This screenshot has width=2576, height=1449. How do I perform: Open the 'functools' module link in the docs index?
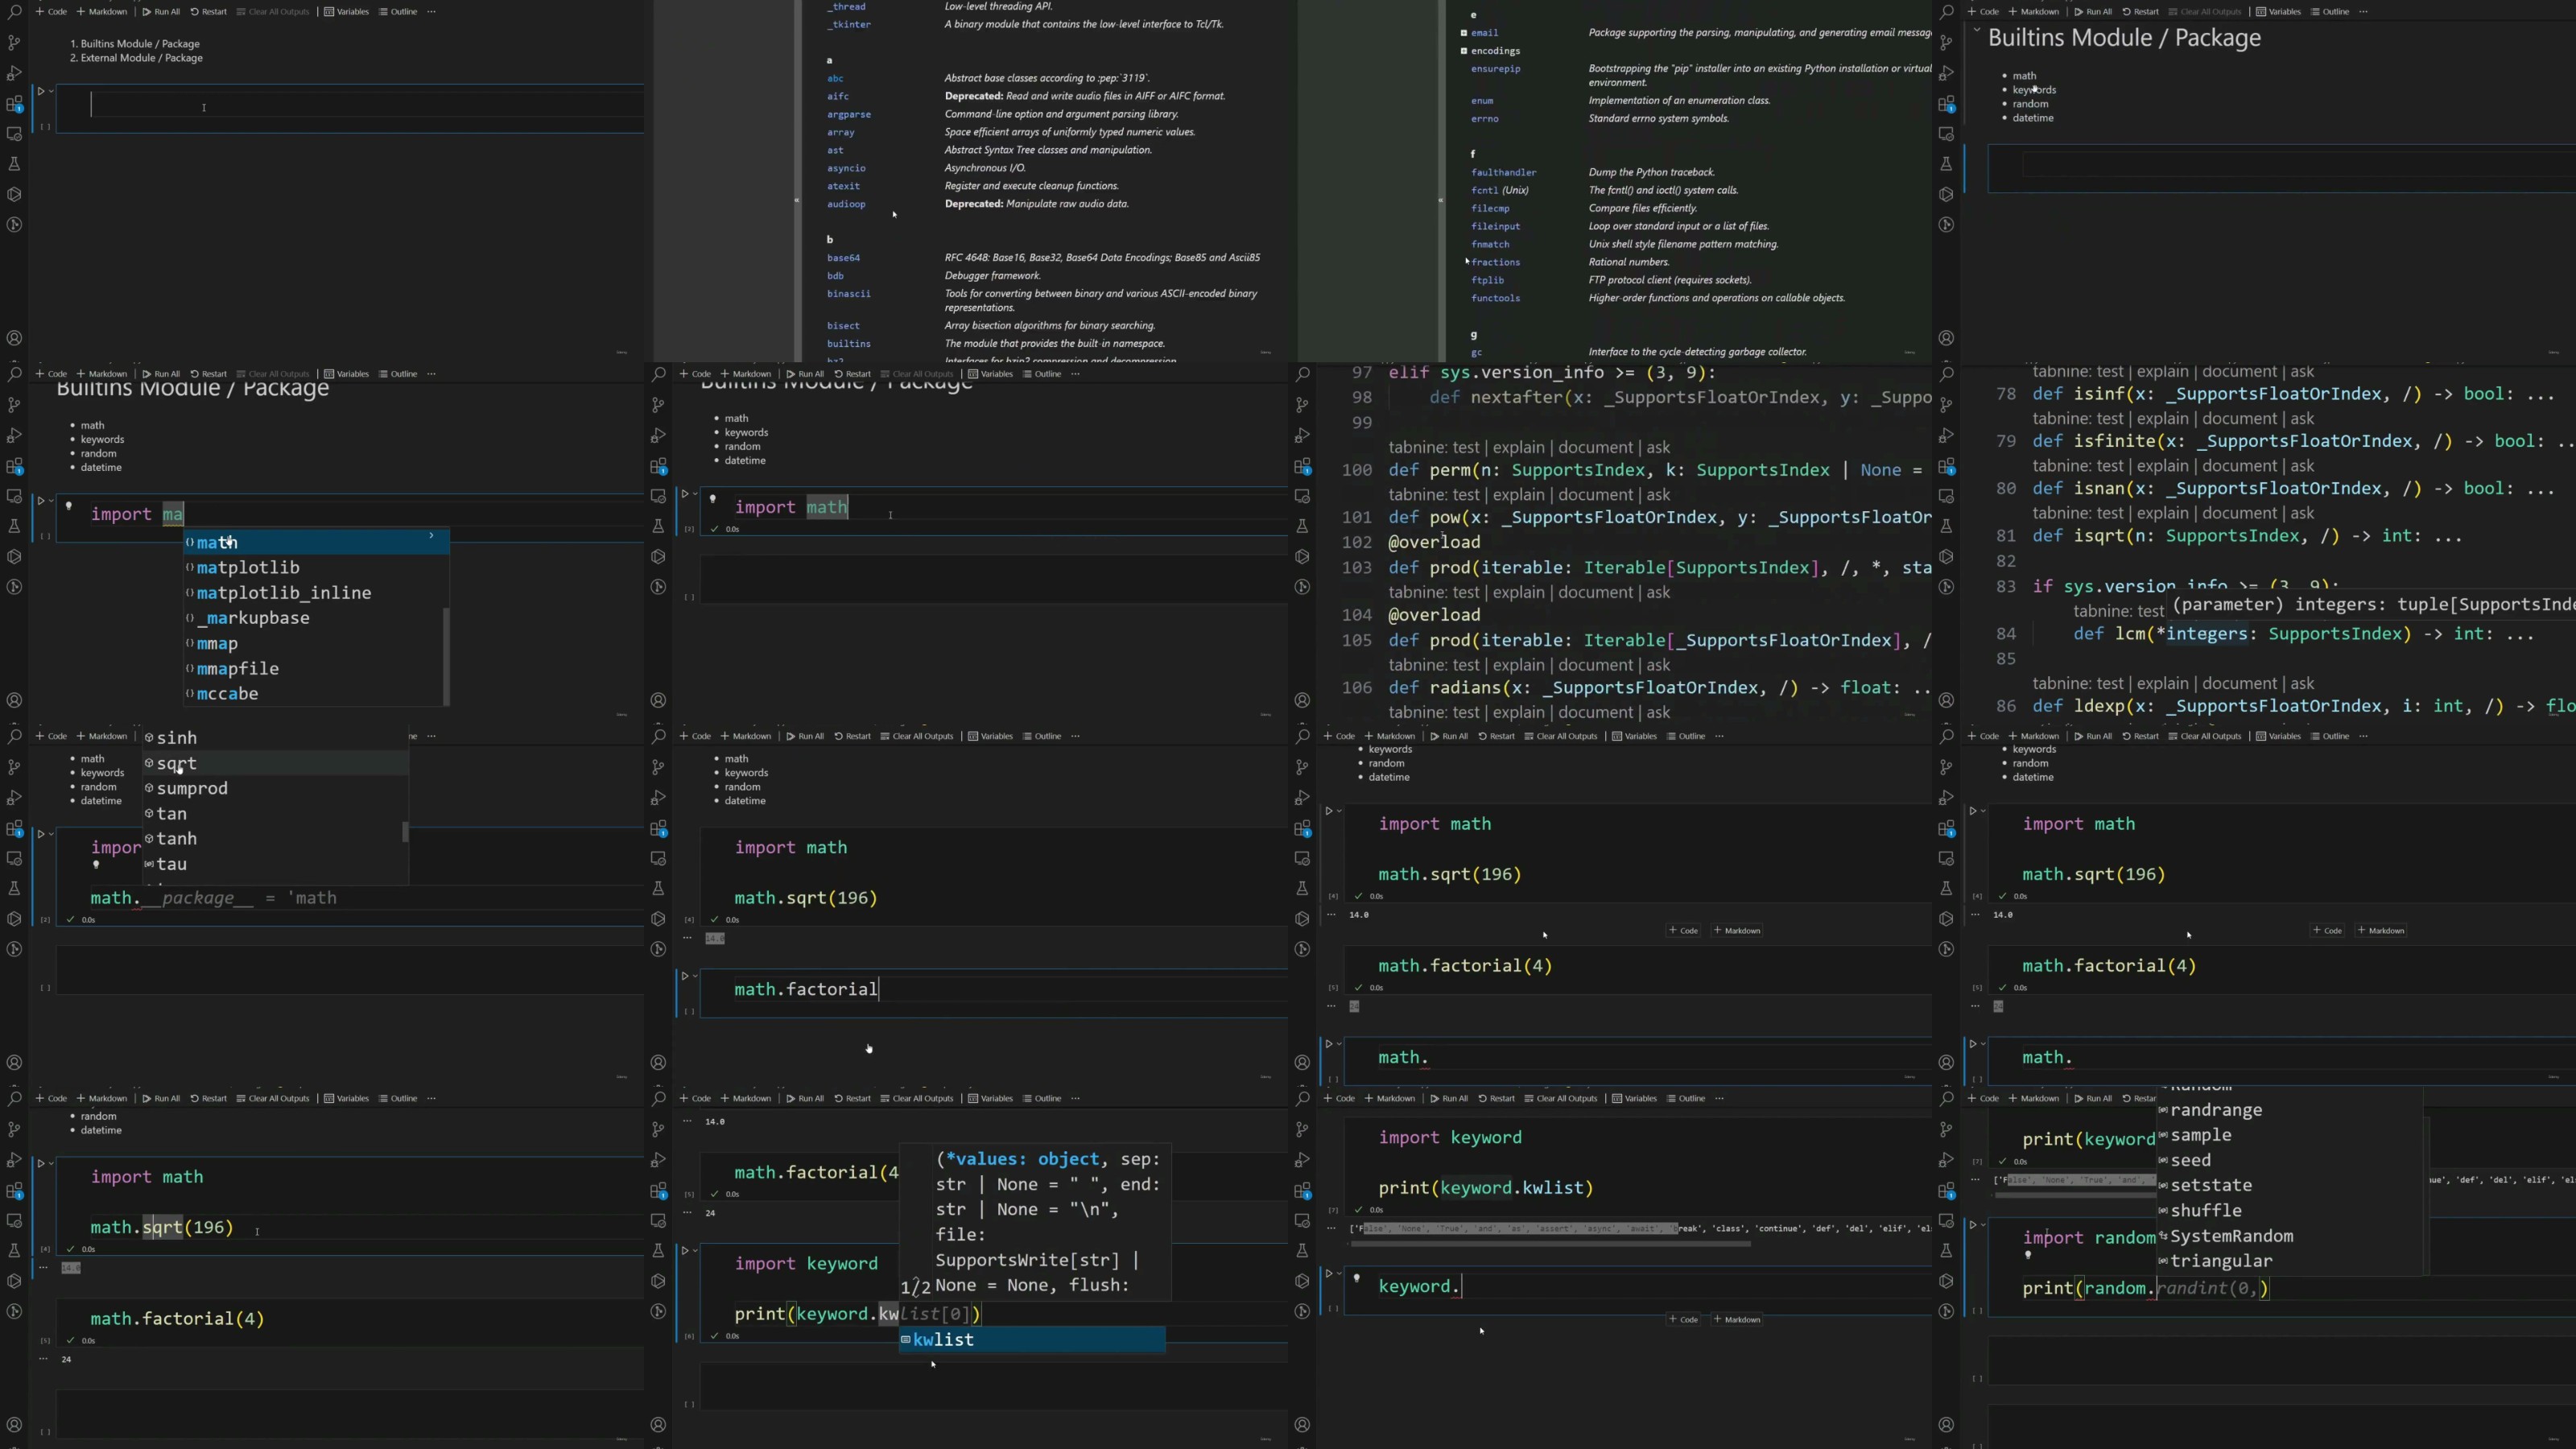click(x=1495, y=298)
